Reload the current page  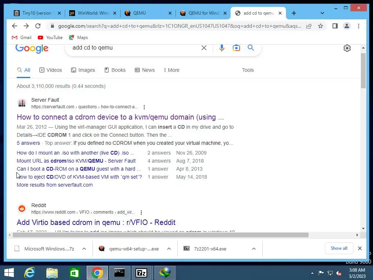[38, 26]
